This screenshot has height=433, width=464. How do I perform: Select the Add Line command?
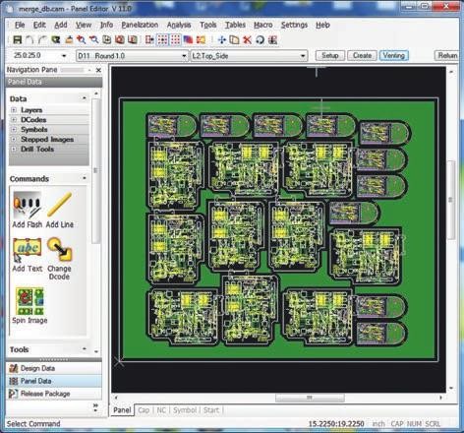[60, 210]
